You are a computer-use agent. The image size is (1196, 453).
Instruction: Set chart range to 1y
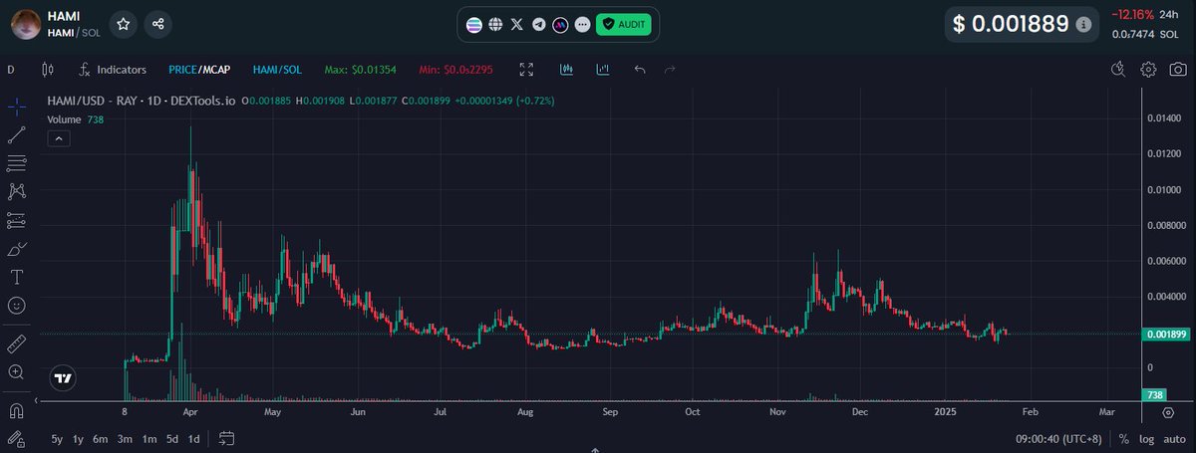coord(79,438)
